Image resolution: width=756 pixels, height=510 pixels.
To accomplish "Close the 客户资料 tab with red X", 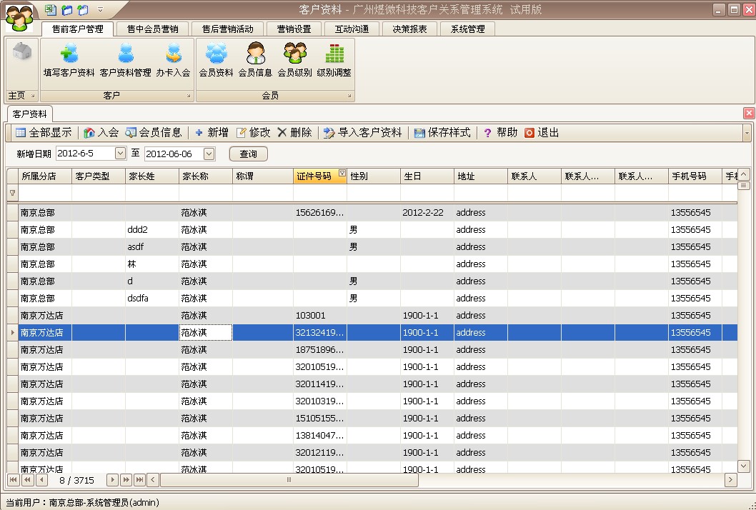I will [749, 113].
